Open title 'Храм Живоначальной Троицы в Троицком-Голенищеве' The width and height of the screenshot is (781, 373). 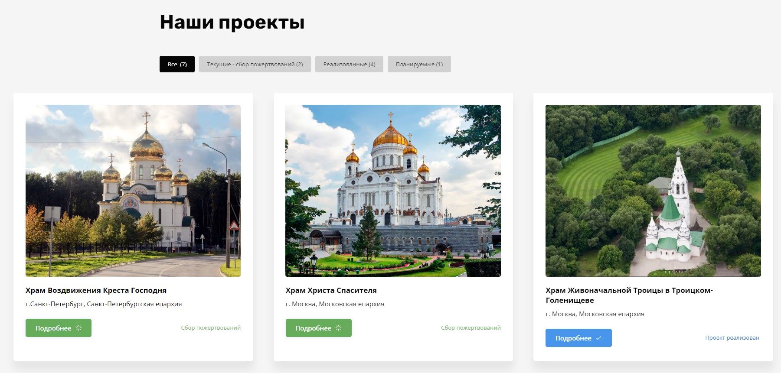tap(629, 295)
